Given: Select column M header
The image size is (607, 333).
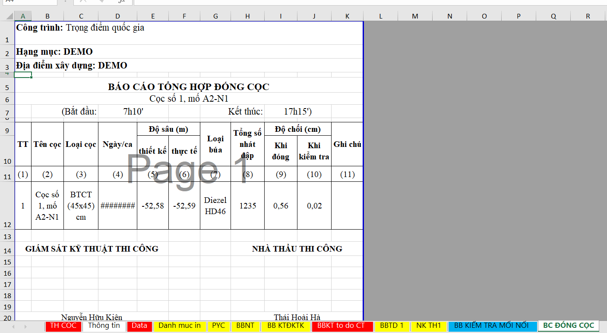Looking at the screenshot, I should click(x=415, y=16).
